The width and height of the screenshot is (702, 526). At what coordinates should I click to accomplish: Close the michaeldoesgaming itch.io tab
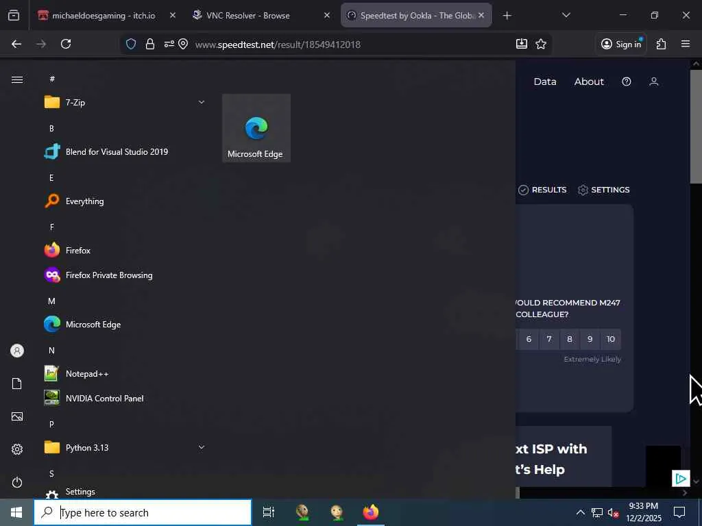pyautogui.click(x=172, y=15)
